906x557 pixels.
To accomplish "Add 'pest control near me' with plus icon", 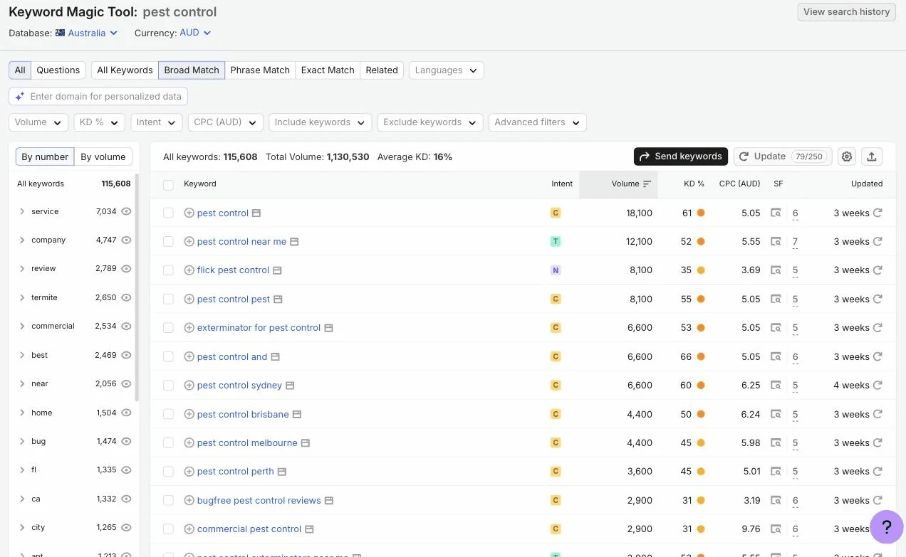I will (189, 241).
